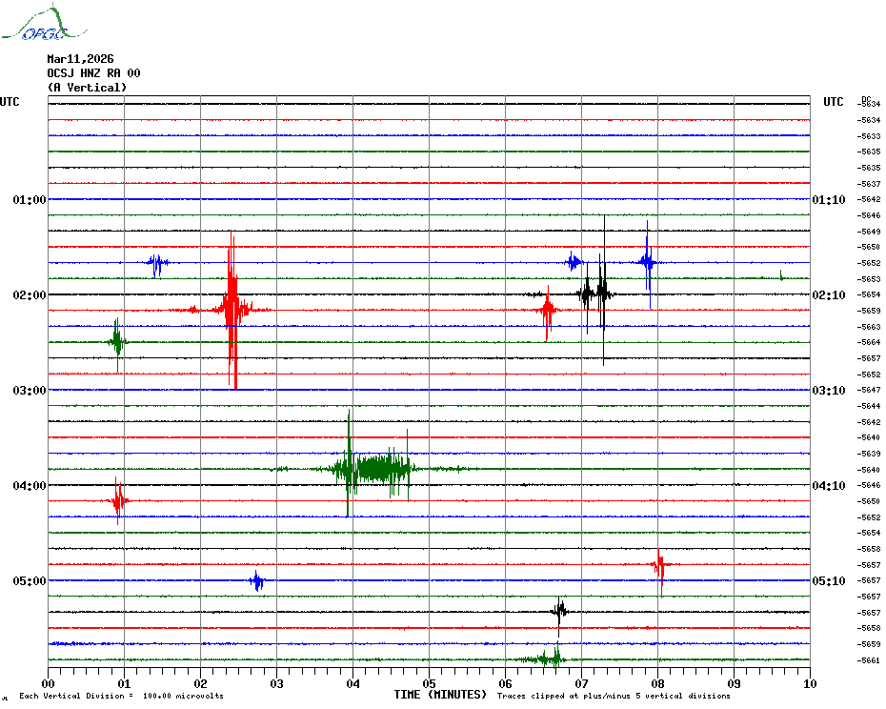Screen dimensions: 886x709
Task: Click the (A Vertical) channel label
Action: pyautogui.click(x=87, y=88)
